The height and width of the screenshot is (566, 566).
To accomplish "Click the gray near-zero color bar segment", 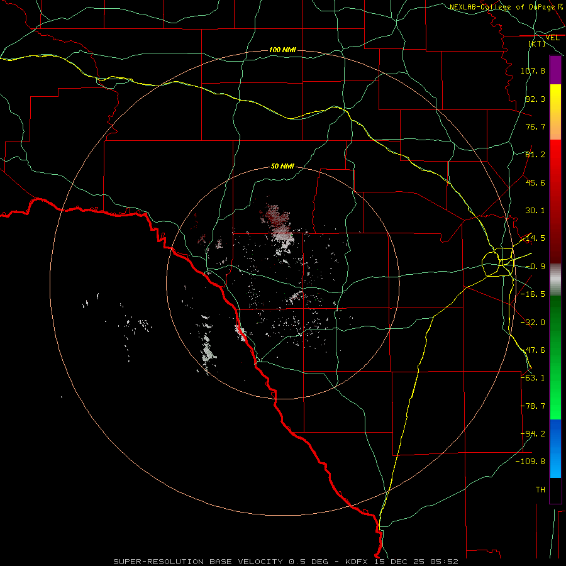I will [x=555, y=279].
